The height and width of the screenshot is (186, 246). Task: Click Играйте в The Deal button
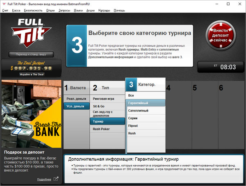tap(32, 74)
